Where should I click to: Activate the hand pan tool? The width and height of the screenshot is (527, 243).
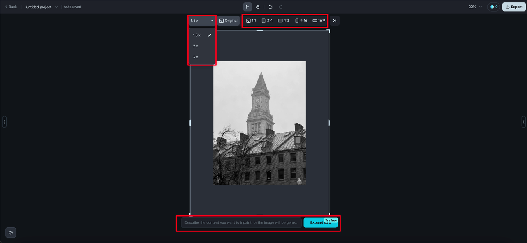tap(258, 7)
